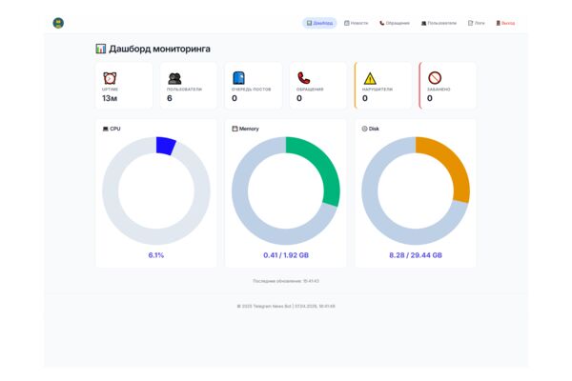Click the yellow warning Нарушители icon
Image resolution: width=572 pixels, height=381 pixels.
tap(370, 78)
